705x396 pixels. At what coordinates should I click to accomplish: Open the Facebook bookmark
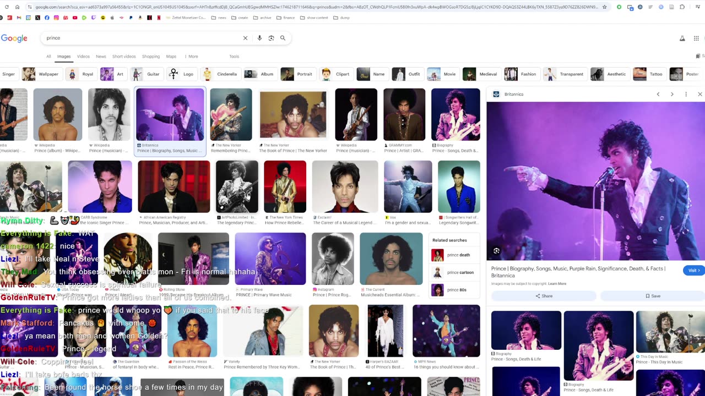(47, 18)
